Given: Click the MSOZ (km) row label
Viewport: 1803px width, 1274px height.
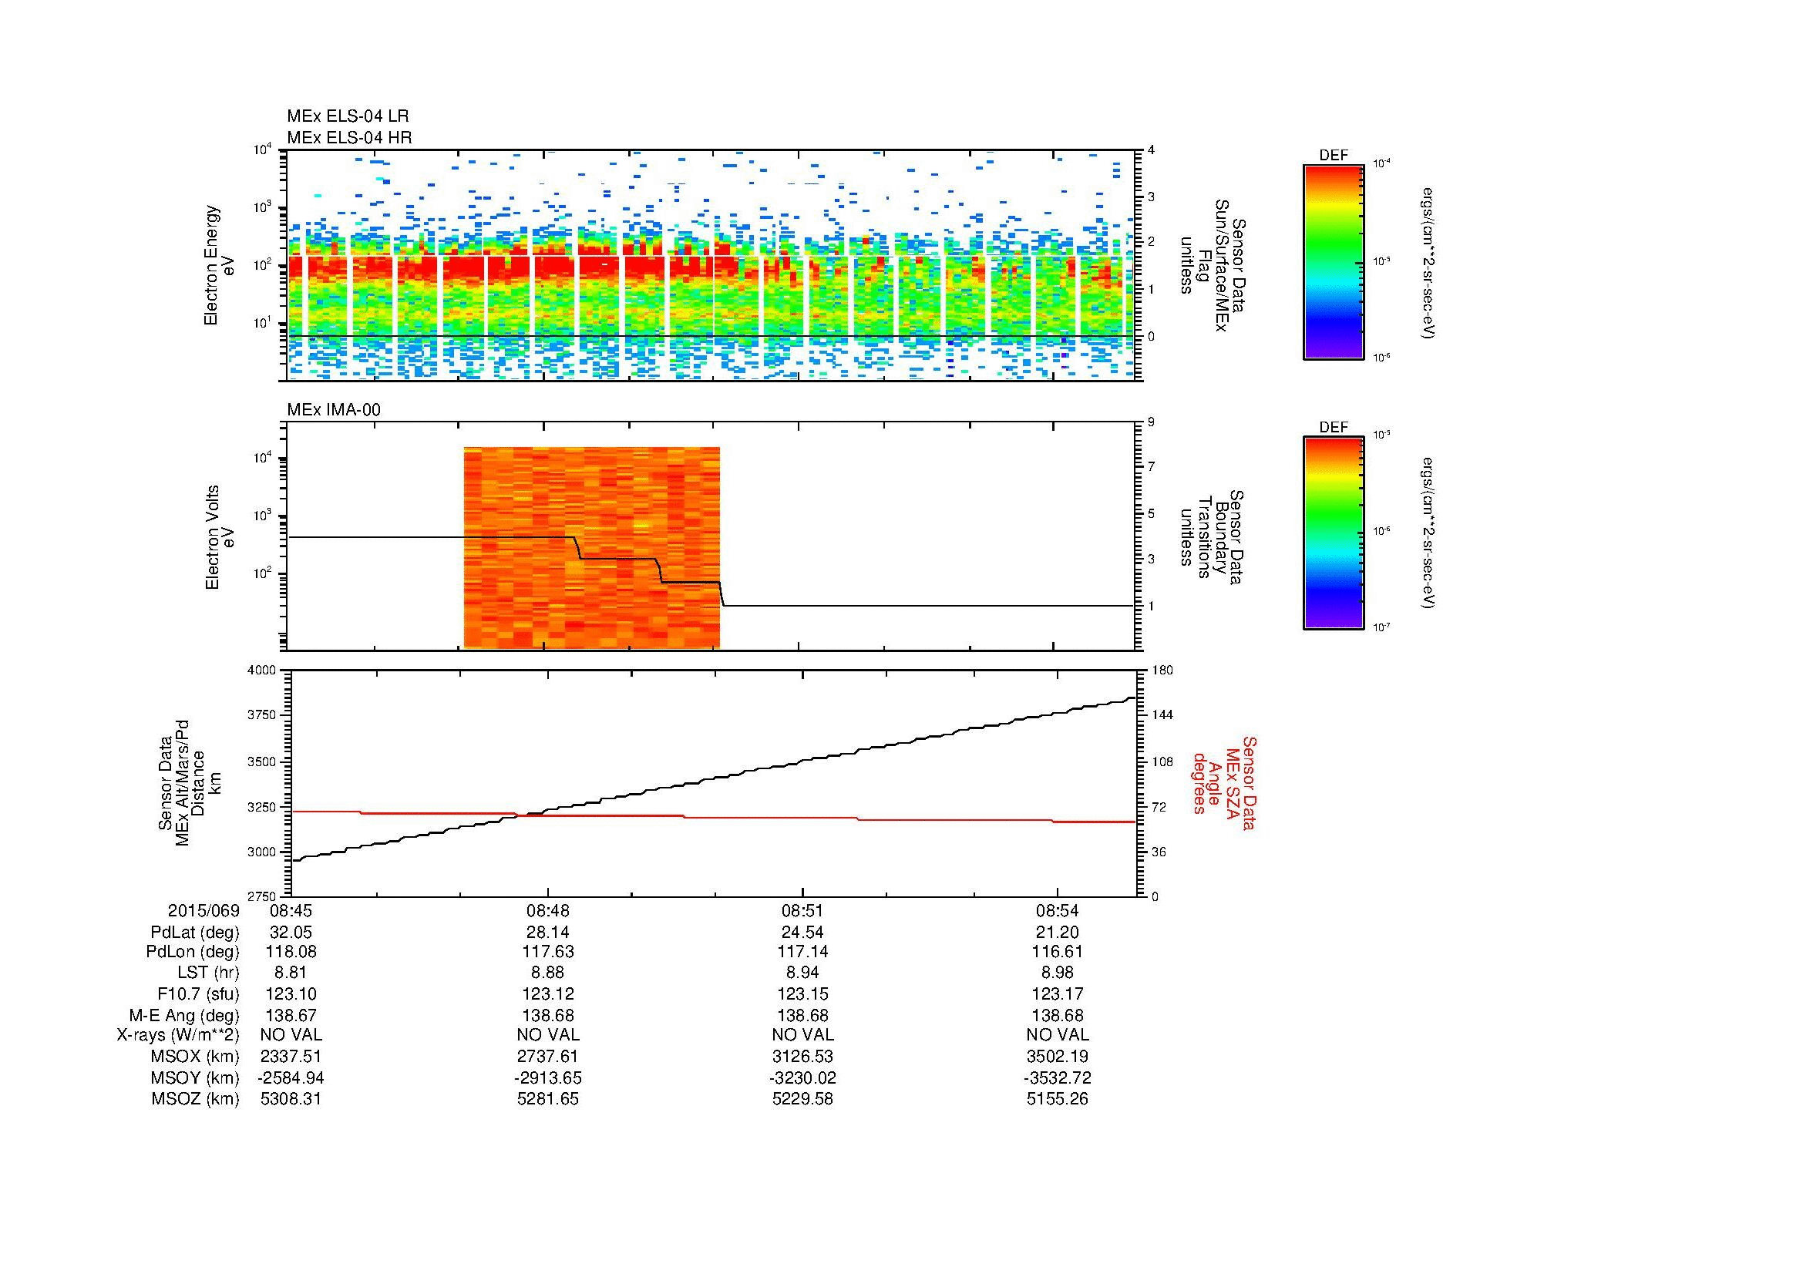Looking at the screenshot, I should click(x=196, y=1100).
